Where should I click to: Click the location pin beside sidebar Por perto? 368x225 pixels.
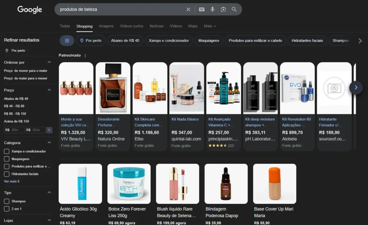7,51
